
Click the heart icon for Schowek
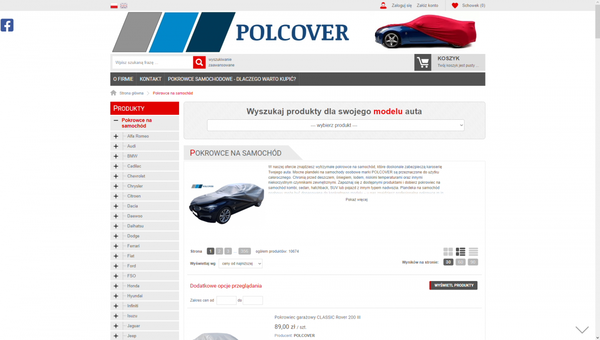pos(454,5)
